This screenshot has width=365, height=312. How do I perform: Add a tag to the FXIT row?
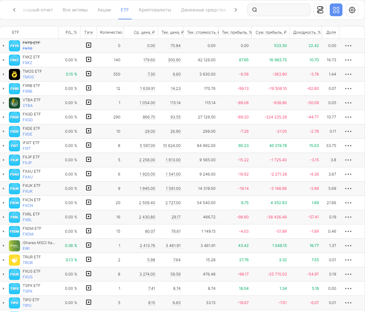(88, 145)
